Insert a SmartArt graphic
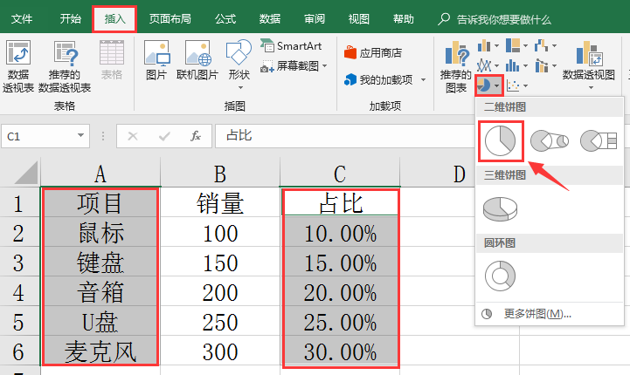 [x=291, y=46]
